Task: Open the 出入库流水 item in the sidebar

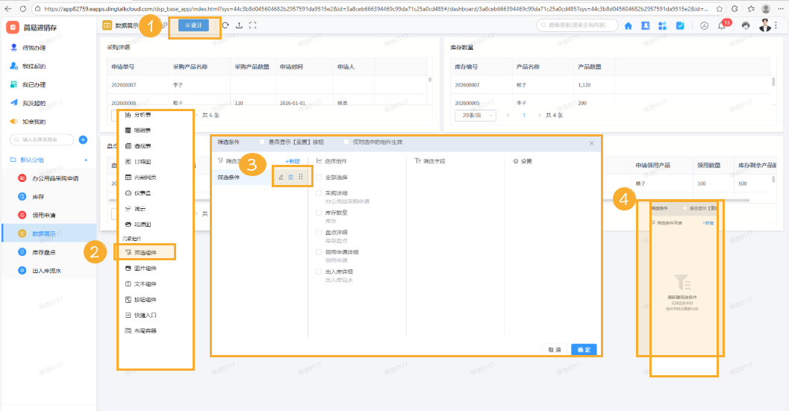Action: click(x=47, y=271)
